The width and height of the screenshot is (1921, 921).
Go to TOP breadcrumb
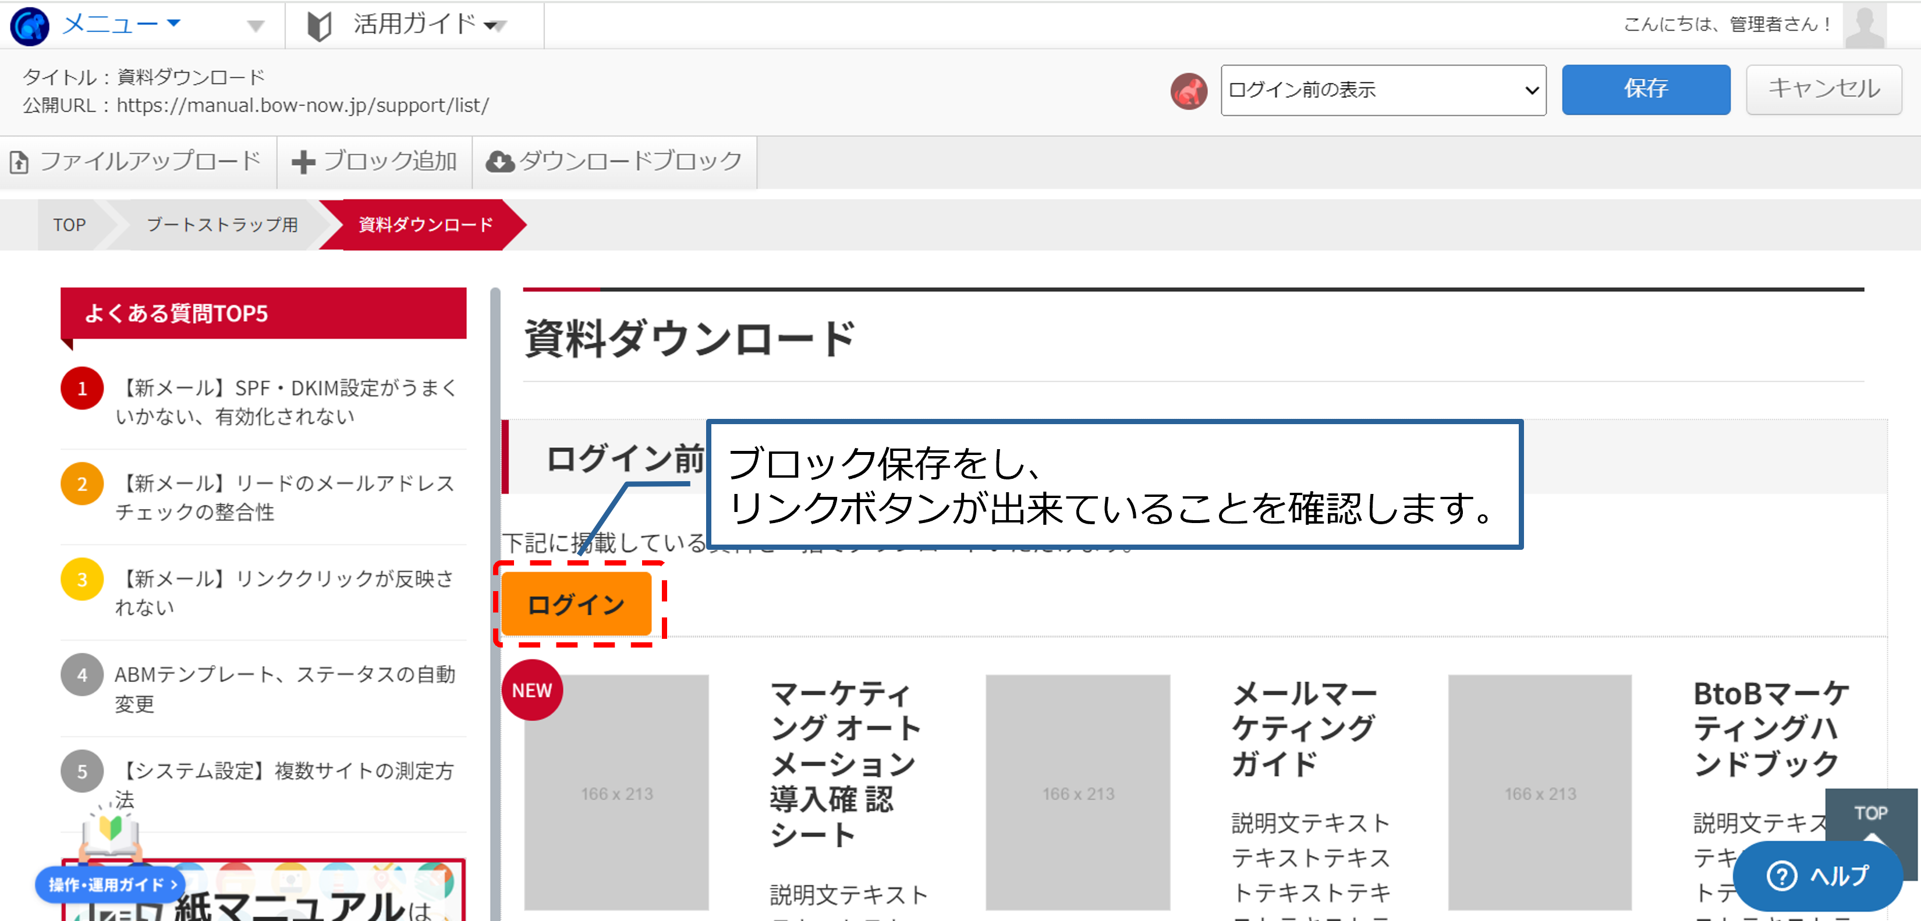(x=69, y=225)
